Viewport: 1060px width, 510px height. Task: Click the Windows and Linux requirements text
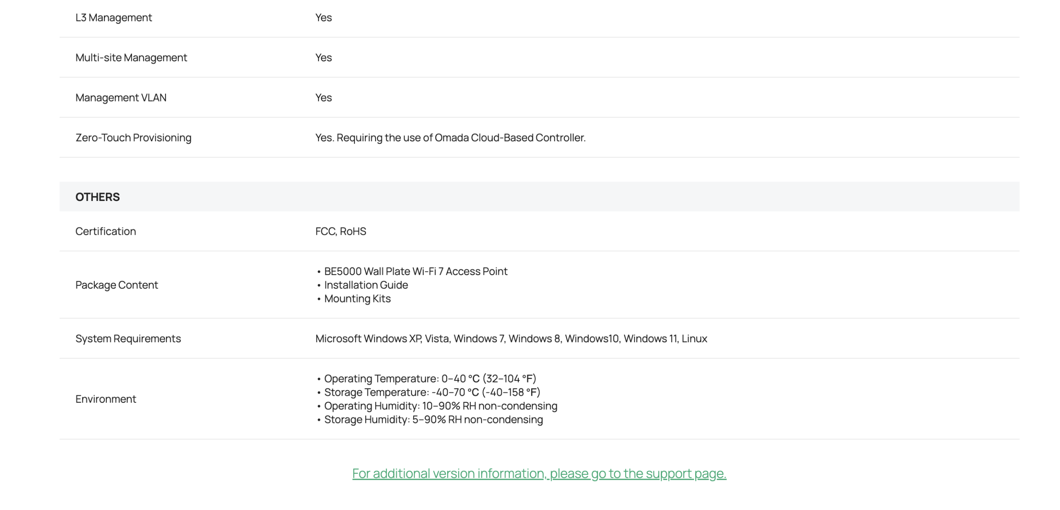[x=511, y=338]
